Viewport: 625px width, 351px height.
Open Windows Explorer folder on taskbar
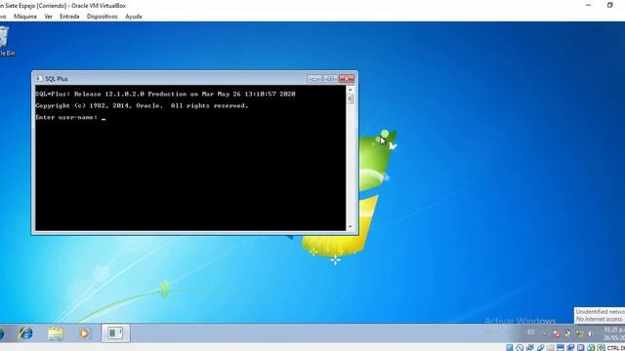coord(56,333)
